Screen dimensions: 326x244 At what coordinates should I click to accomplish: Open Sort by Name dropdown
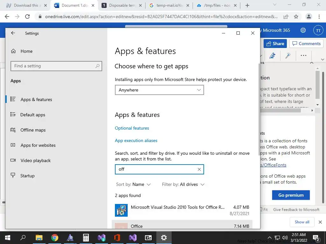tap(133, 184)
